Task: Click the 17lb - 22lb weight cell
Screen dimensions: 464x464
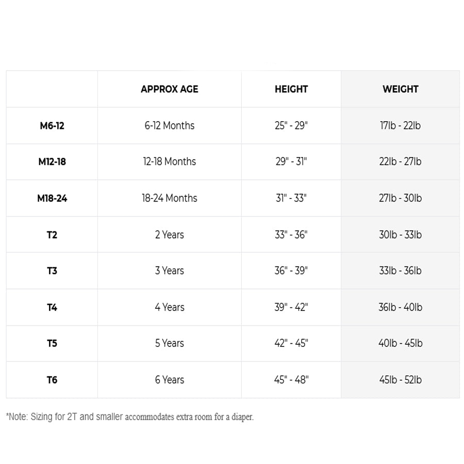Action: pyautogui.click(x=400, y=126)
